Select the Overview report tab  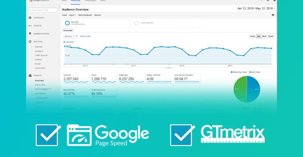pos(68,31)
